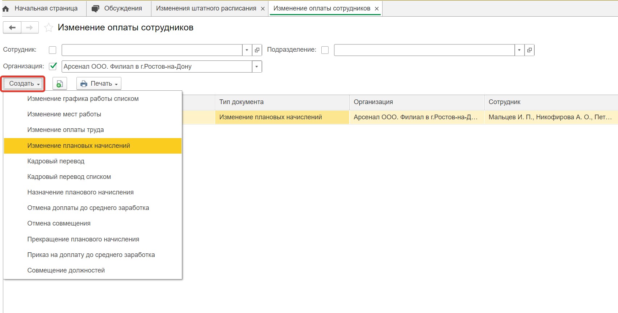Expand the Сотрудник dropdown list
Screen dimensions: 618x313
(247, 50)
